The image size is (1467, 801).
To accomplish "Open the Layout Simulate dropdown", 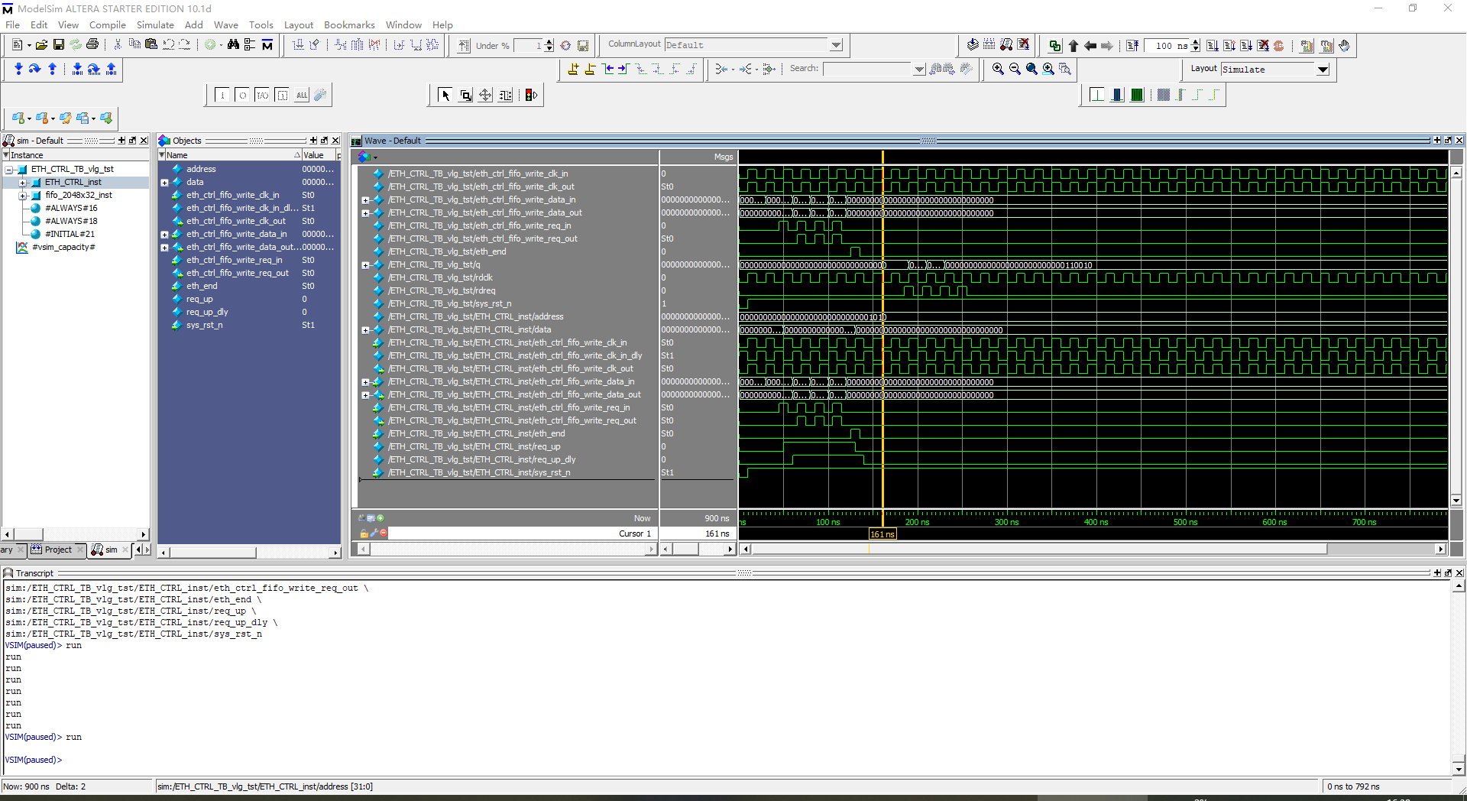I will coord(1323,70).
